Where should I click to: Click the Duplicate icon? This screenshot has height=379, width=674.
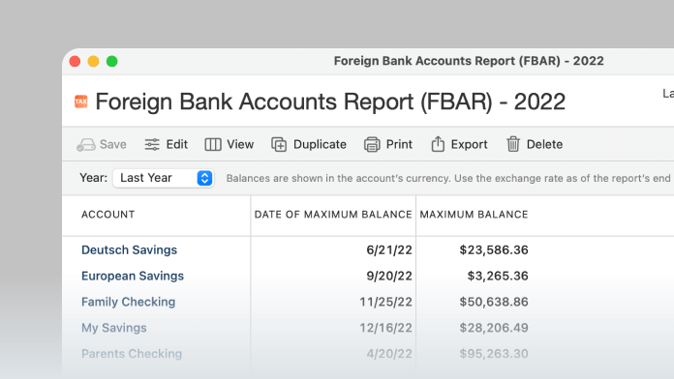[x=279, y=145]
